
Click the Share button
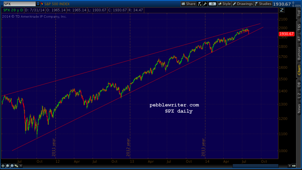click(x=188, y=4)
